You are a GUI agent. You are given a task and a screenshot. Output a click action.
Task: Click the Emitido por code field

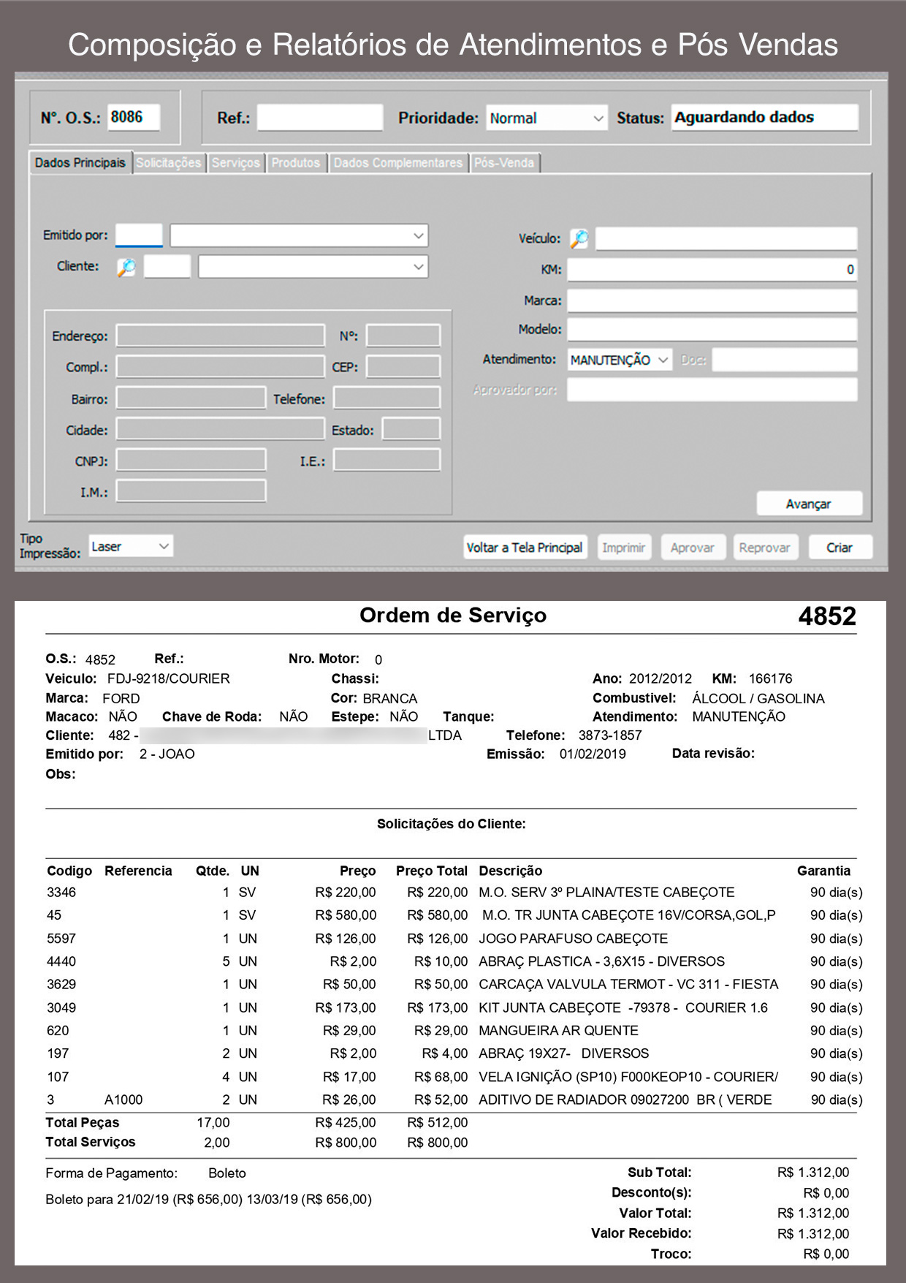[x=139, y=235]
